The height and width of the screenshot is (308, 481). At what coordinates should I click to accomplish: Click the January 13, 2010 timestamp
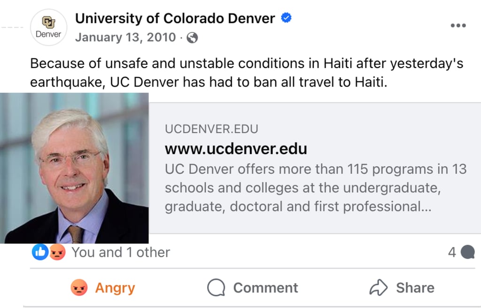[125, 38]
